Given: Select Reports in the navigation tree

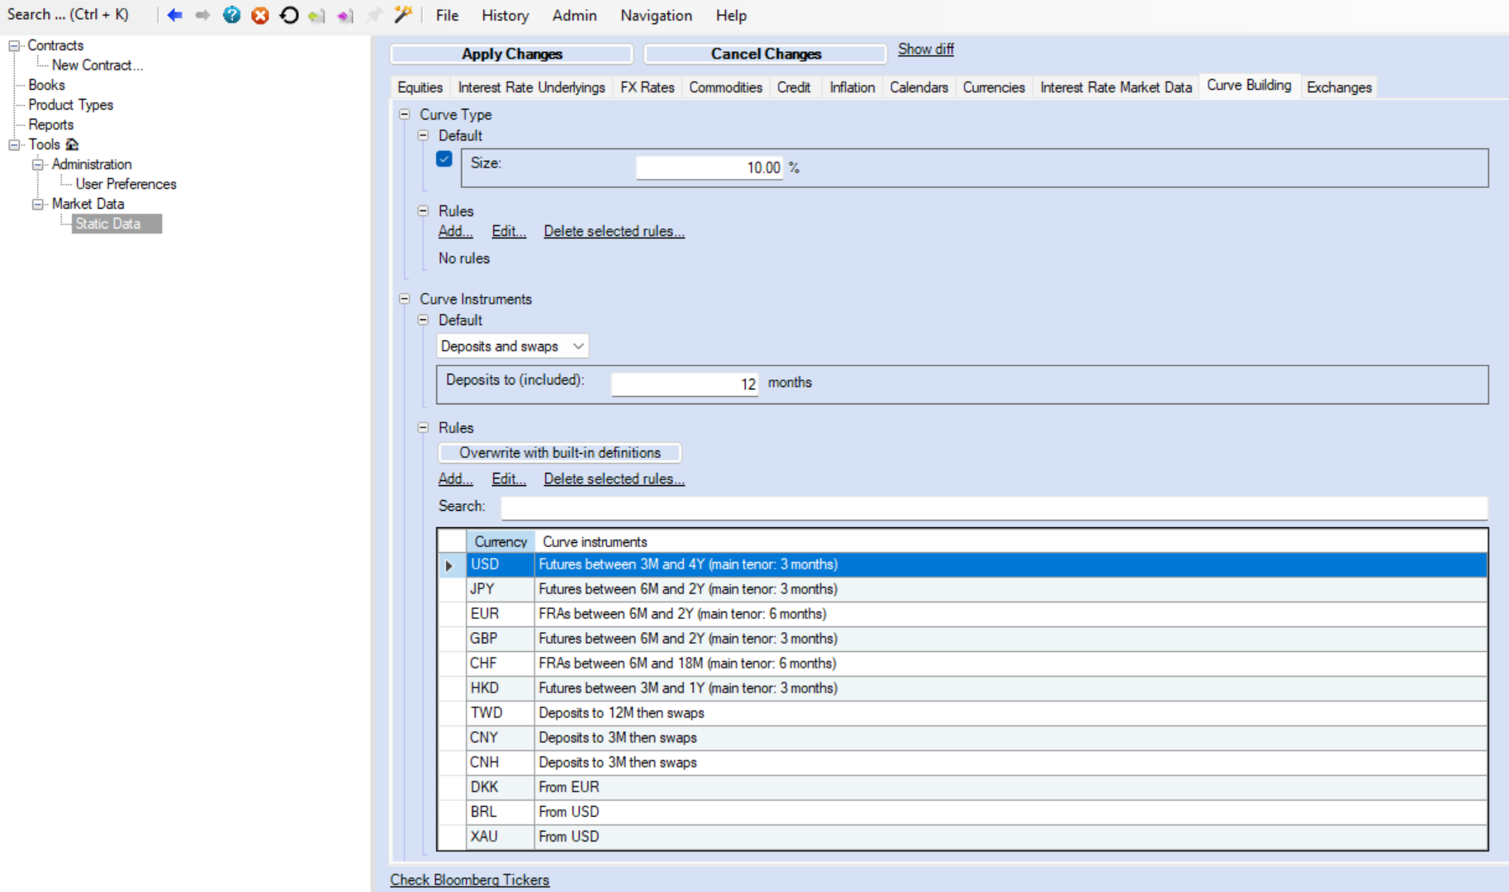Looking at the screenshot, I should click(50, 125).
